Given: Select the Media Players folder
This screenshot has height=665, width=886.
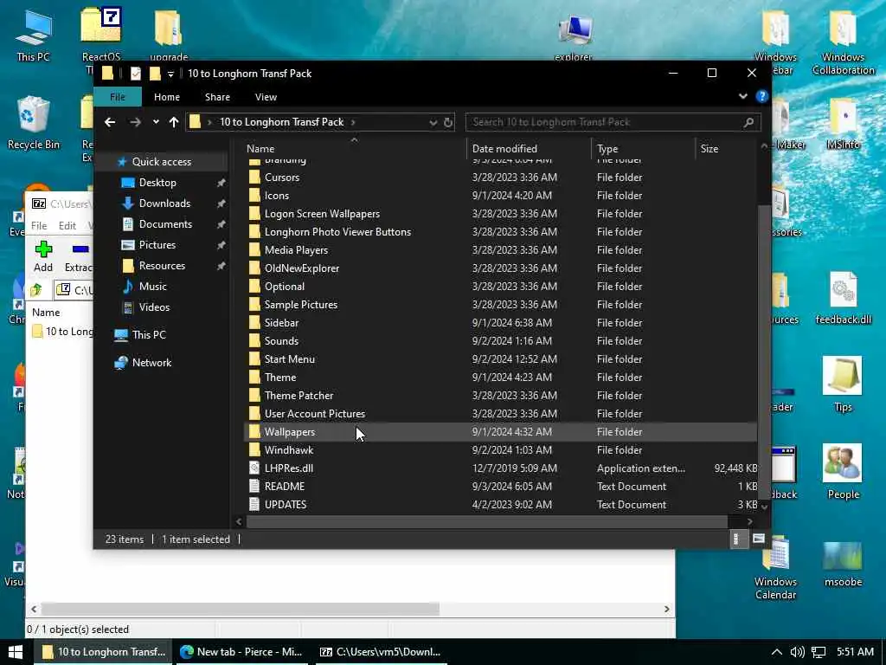Looking at the screenshot, I should (296, 250).
